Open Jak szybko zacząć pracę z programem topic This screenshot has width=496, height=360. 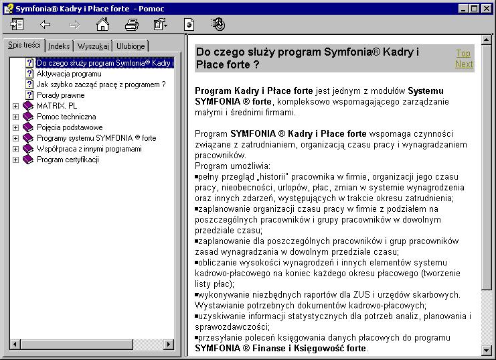pos(101,84)
